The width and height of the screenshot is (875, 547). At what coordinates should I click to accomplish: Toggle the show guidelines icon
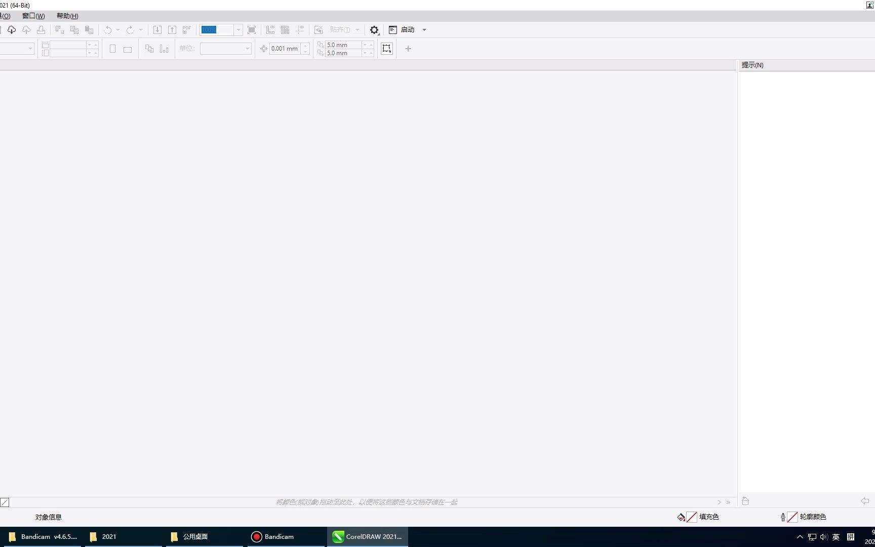point(300,30)
